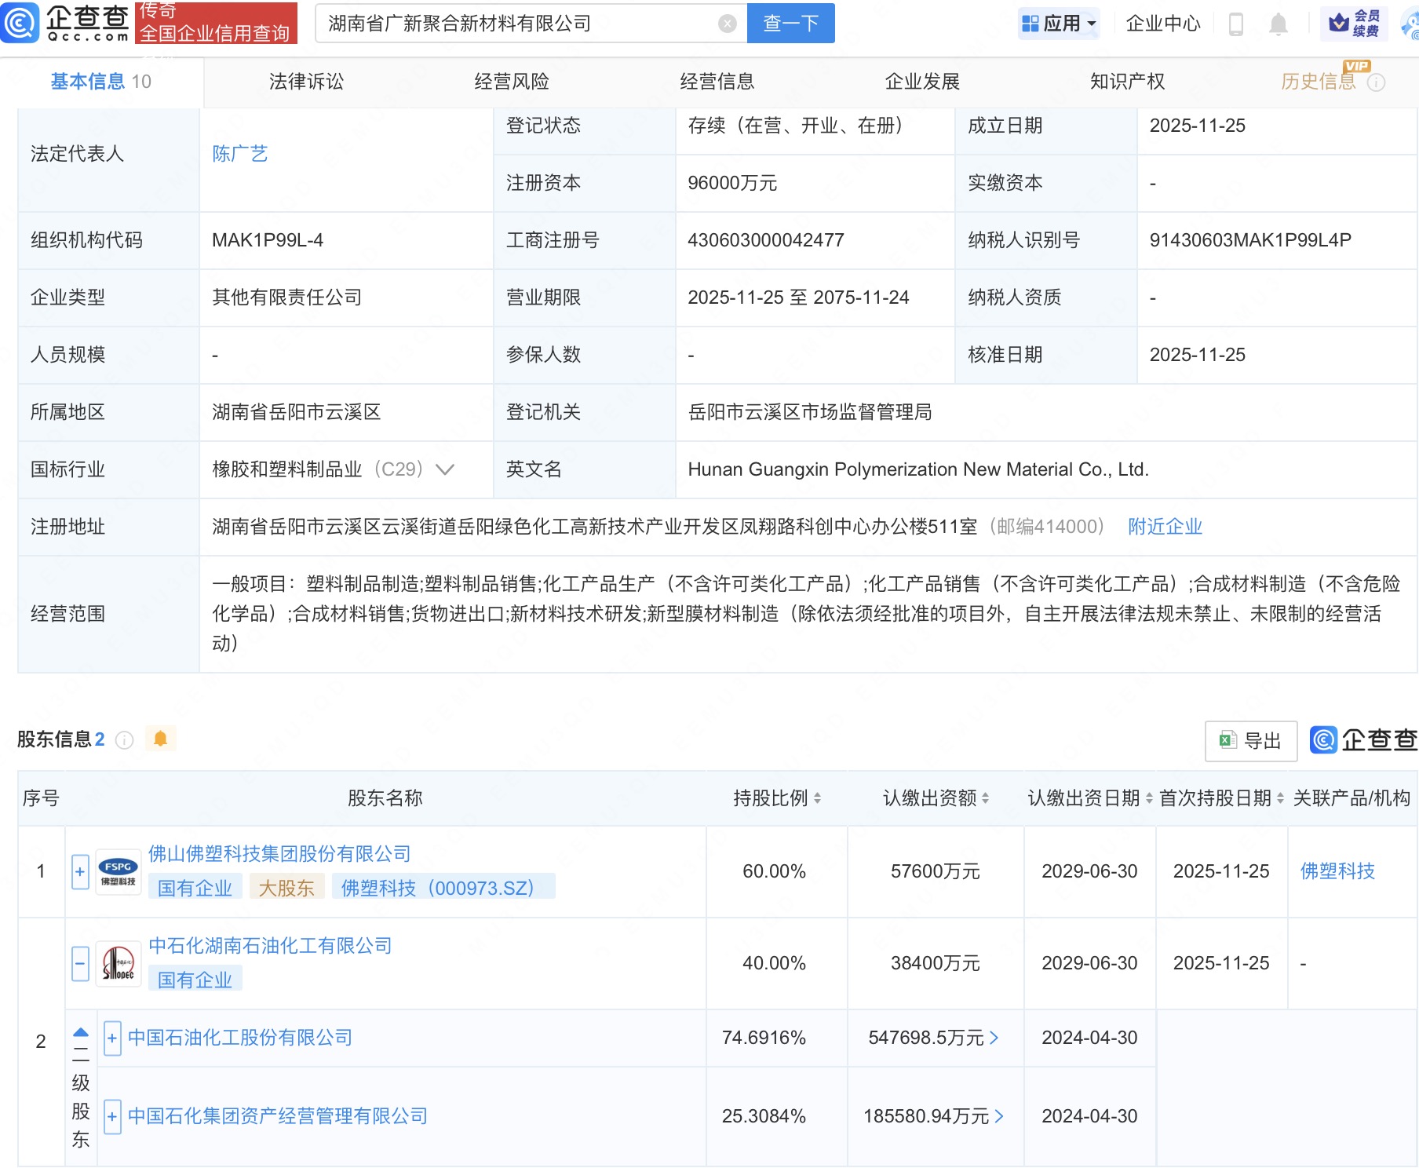Click the Sinopec company logo thumbnail
The height and width of the screenshot is (1168, 1419).
(119, 963)
